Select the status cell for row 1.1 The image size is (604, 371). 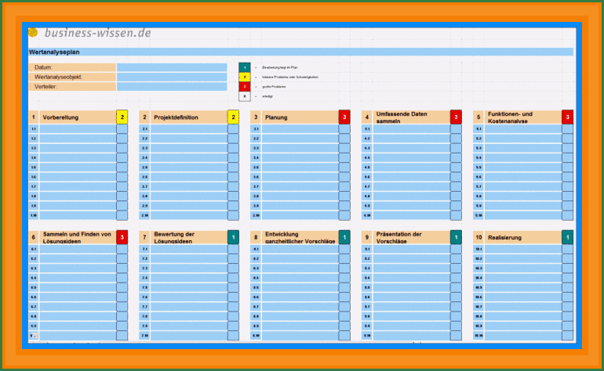click(x=122, y=129)
